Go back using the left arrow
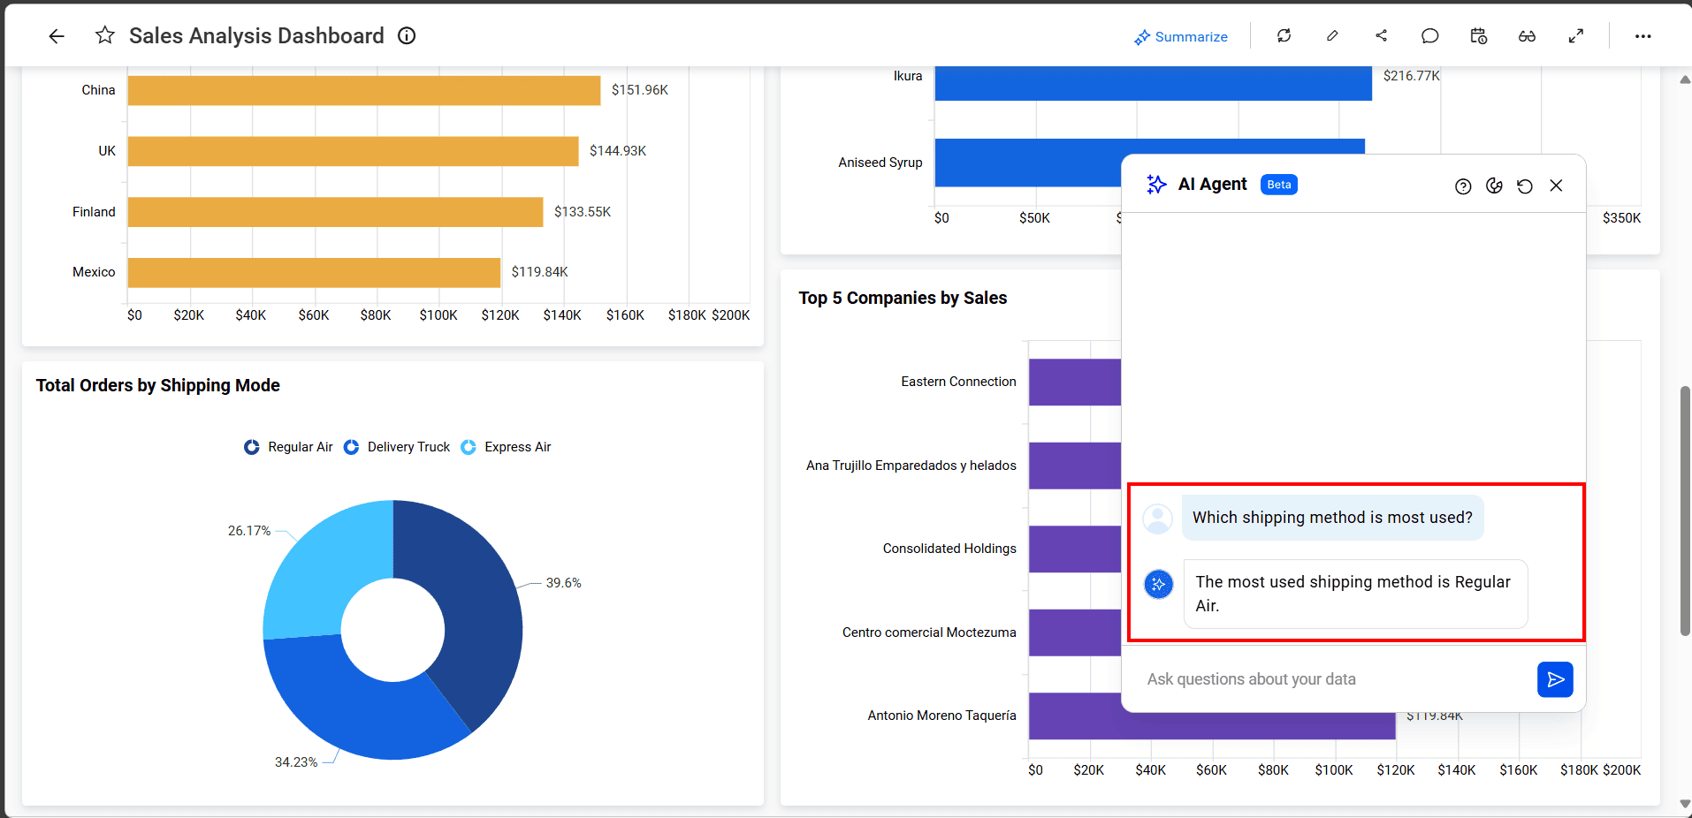The height and width of the screenshot is (818, 1692). [x=57, y=36]
